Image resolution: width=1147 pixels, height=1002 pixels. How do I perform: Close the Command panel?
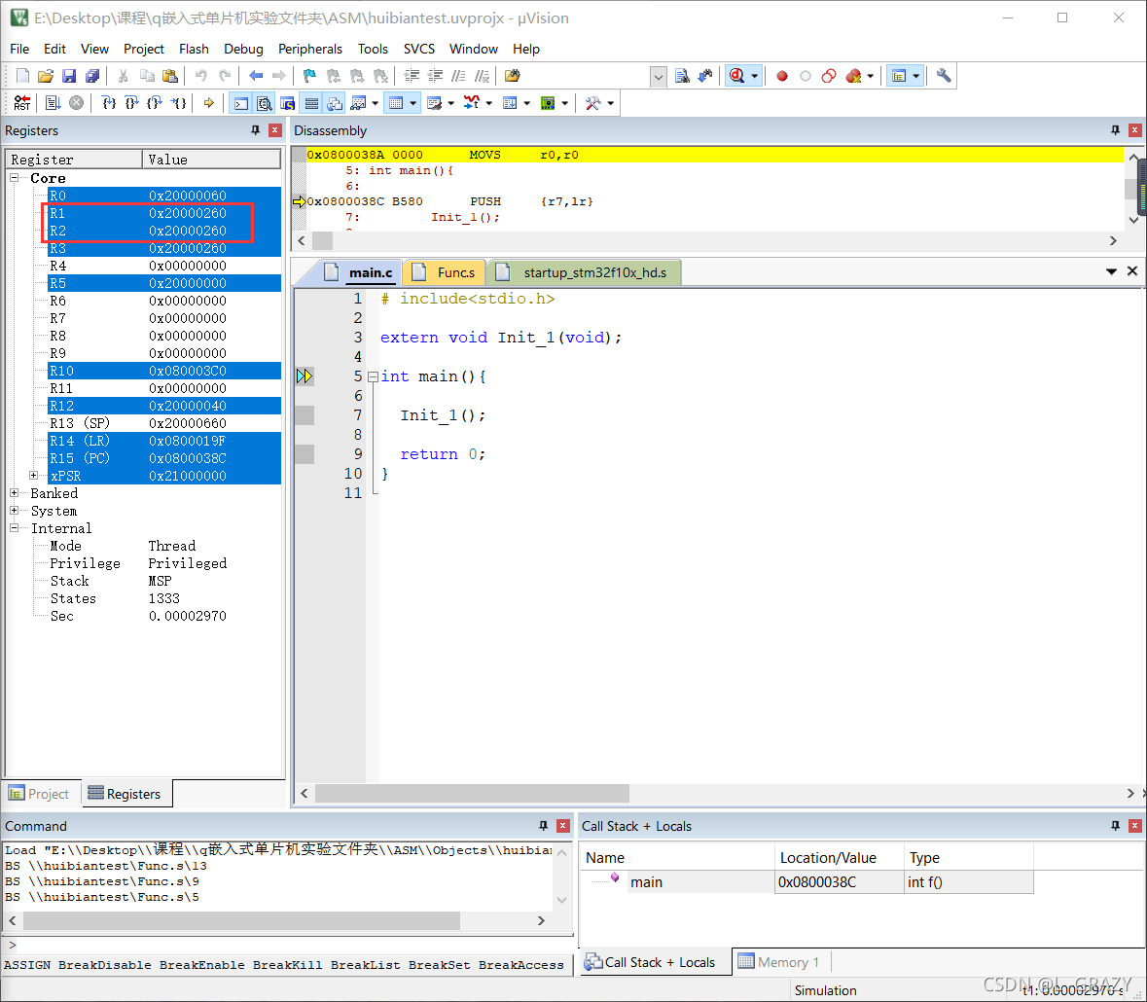[562, 826]
